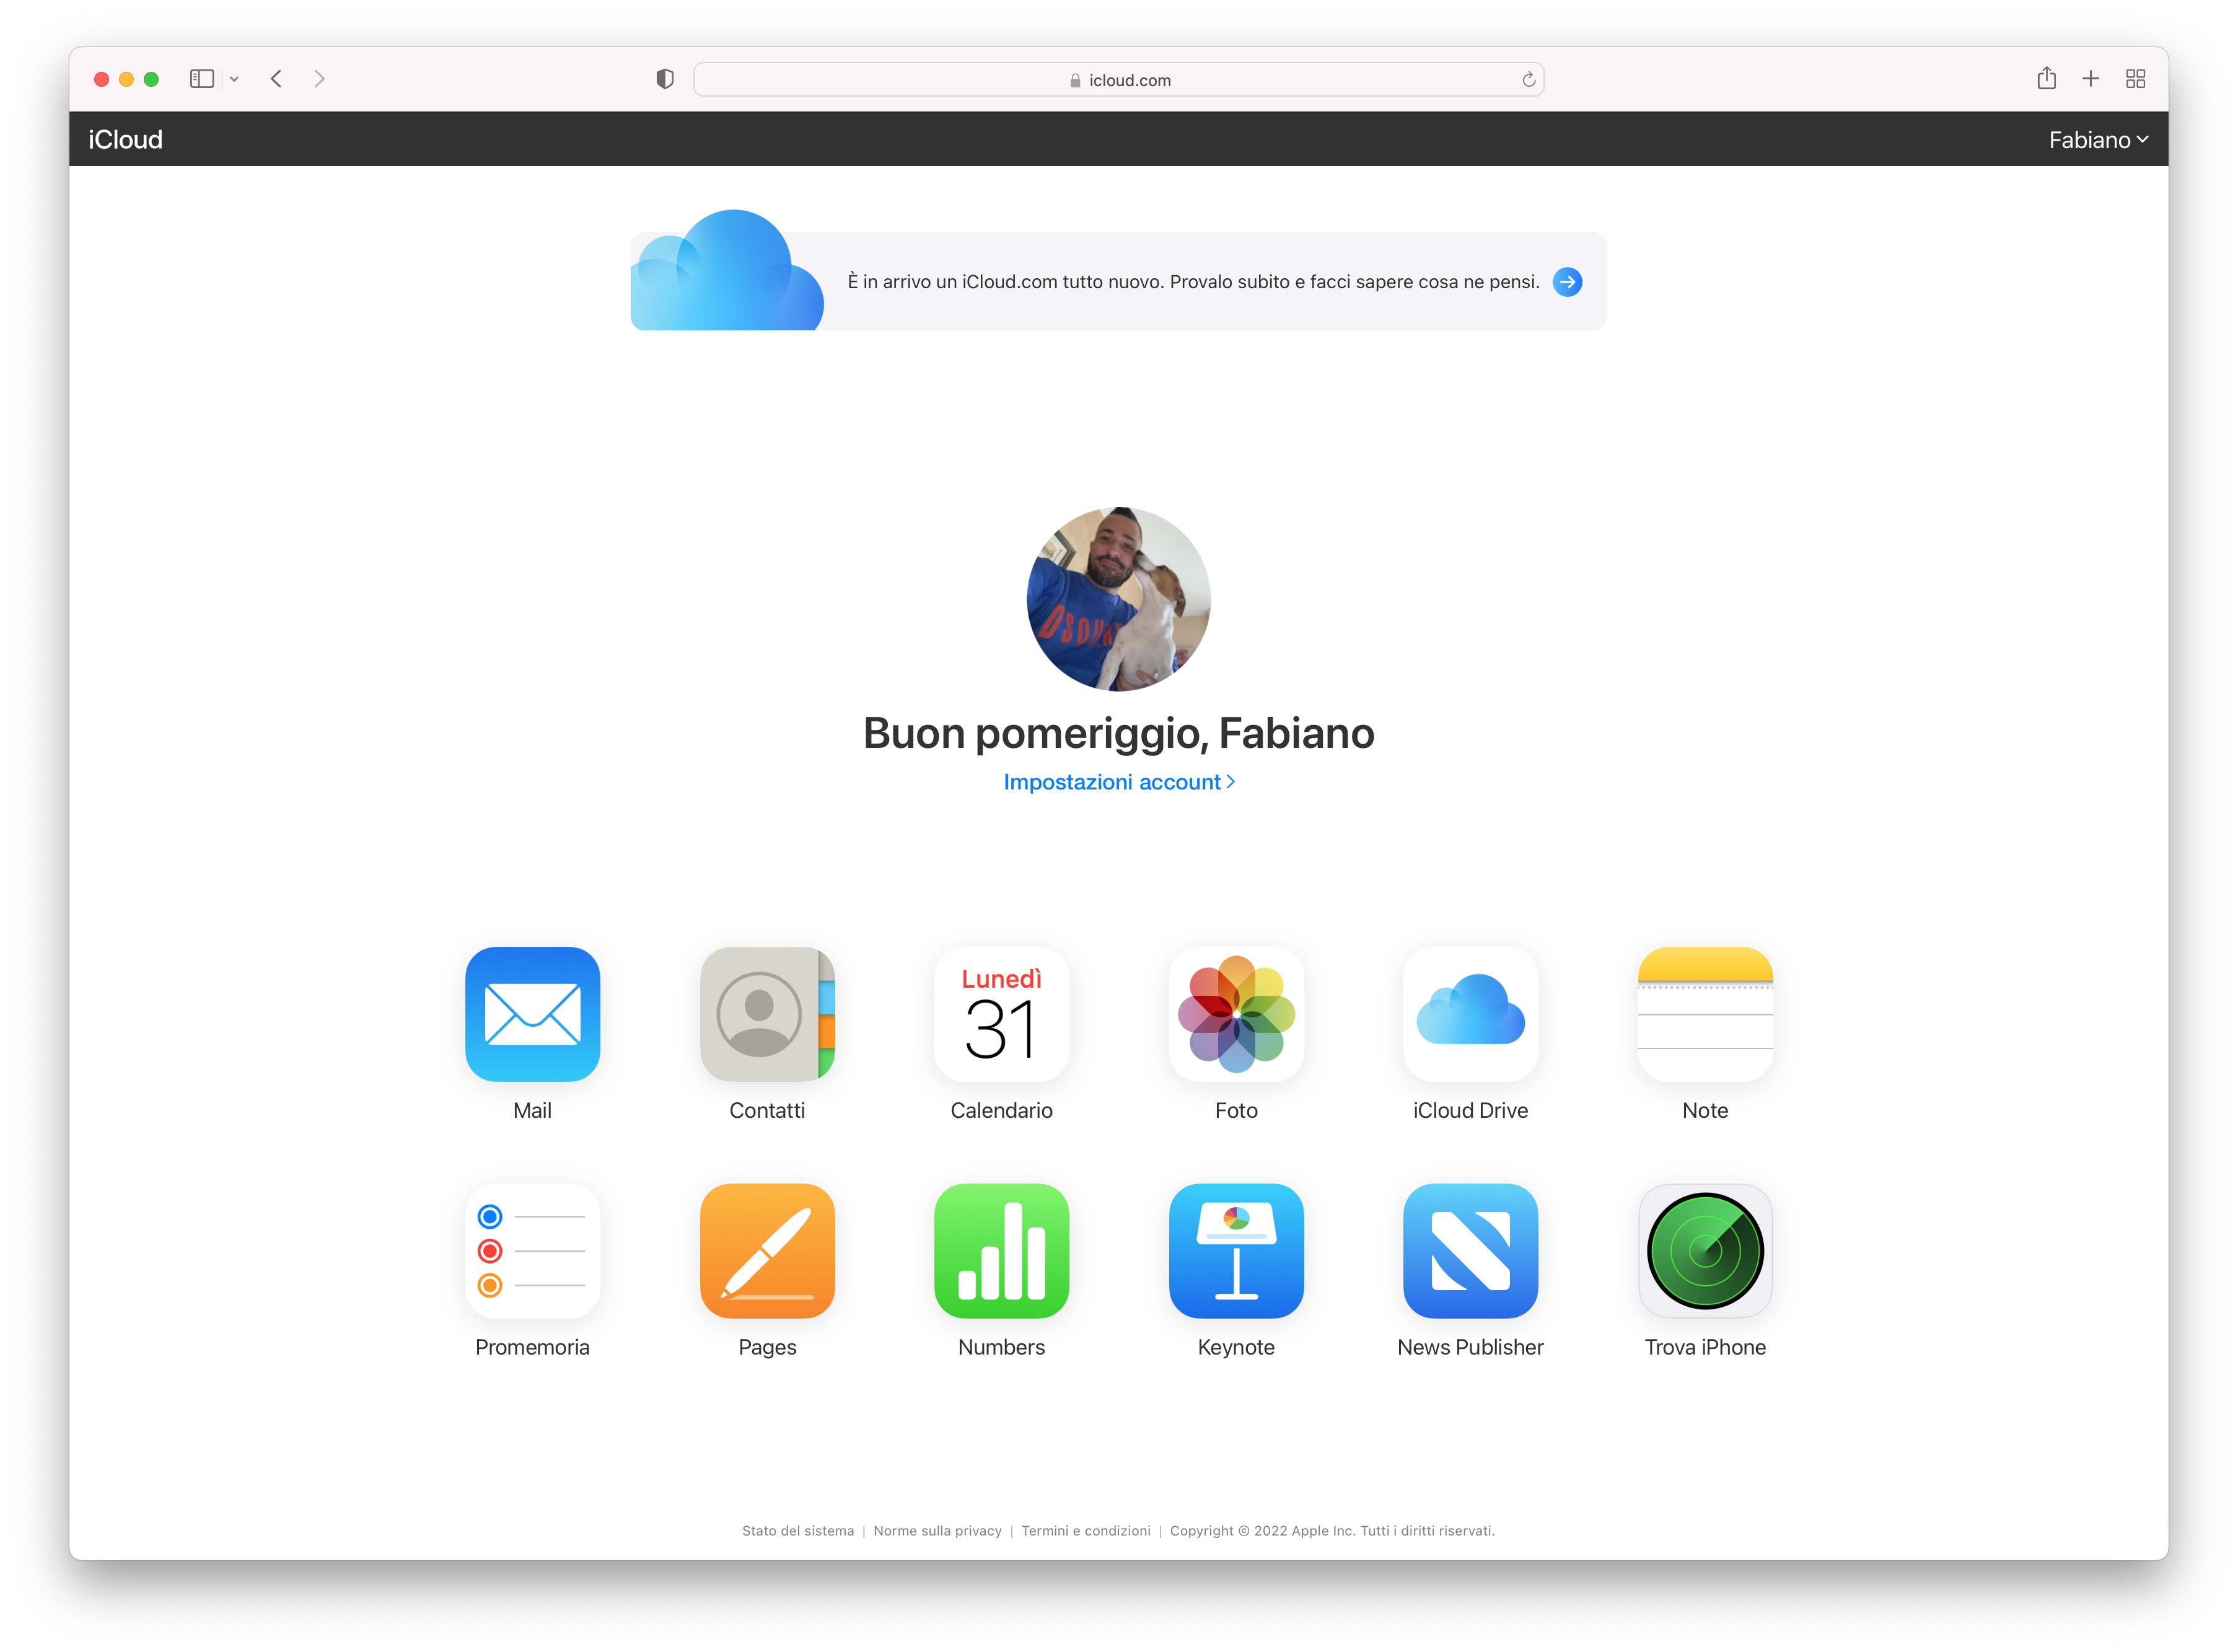
Task: Launch the Promemoria app
Action: pyautogui.click(x=532, y=1250)
